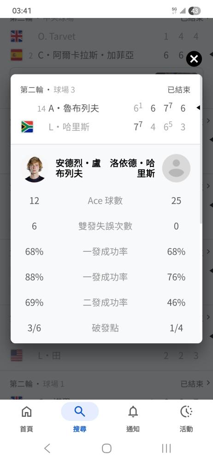
Task: Click the popup's vertical scrollbar
Action: (x=201, y=150)
